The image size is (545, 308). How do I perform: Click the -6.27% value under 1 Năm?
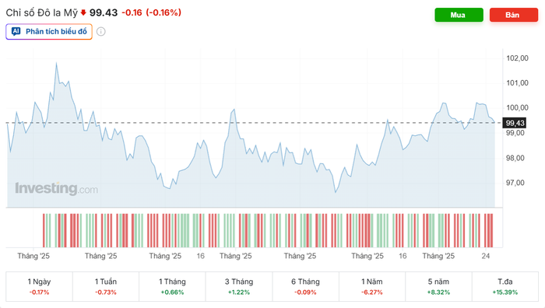(x=372, y=292)
